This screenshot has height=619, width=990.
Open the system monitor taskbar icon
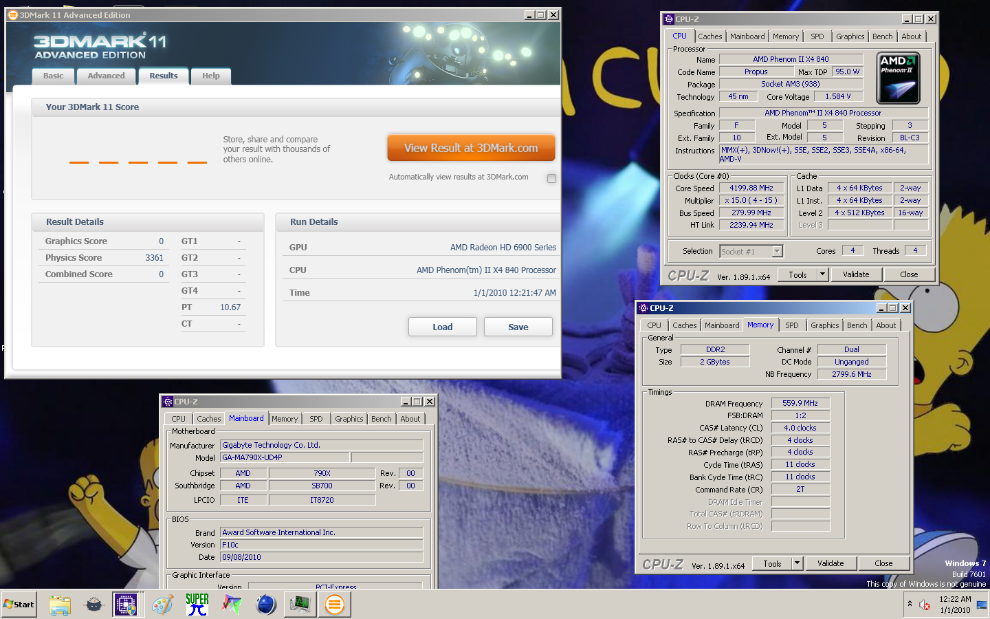tap(300, 605)
